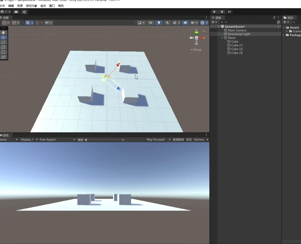Click the Step frame button

(229, 12)
